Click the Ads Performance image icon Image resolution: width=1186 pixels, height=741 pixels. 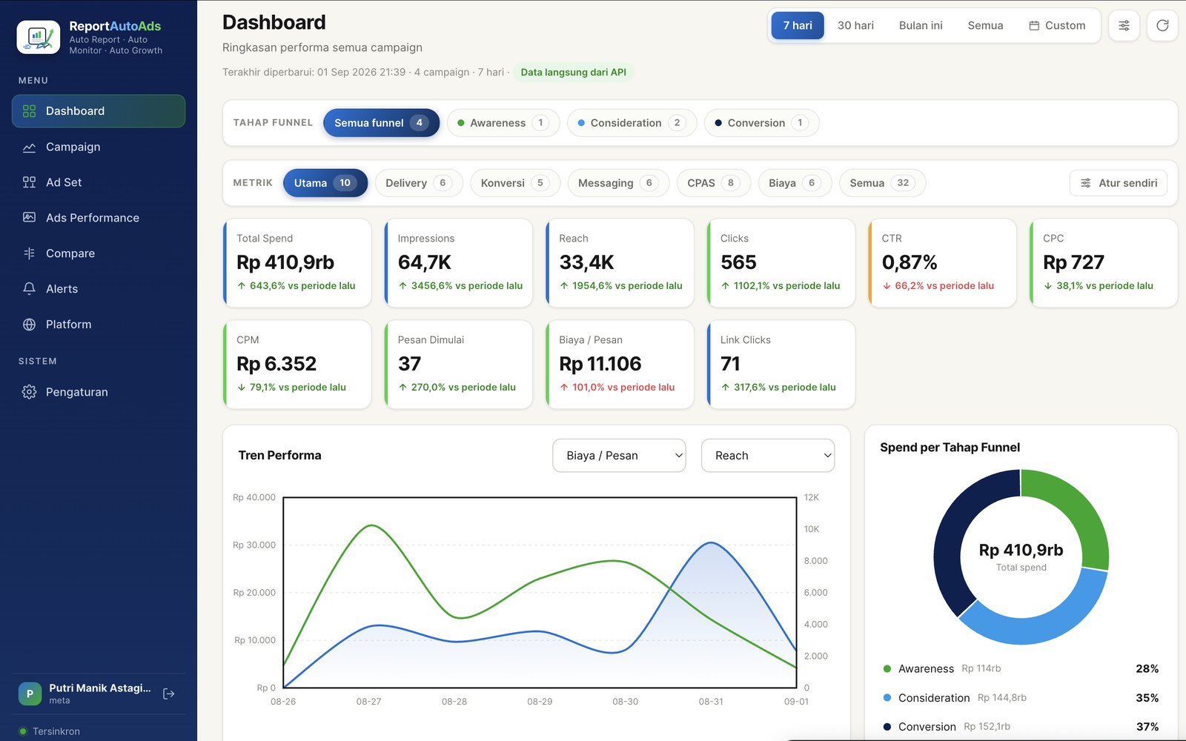[x=29, y=218]
